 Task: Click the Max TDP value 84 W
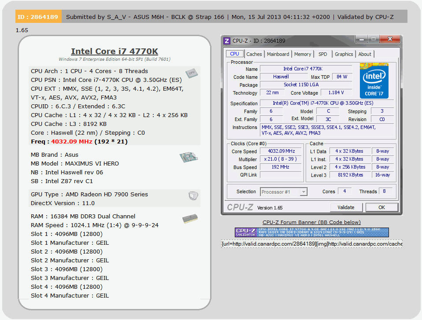[342, 77]
